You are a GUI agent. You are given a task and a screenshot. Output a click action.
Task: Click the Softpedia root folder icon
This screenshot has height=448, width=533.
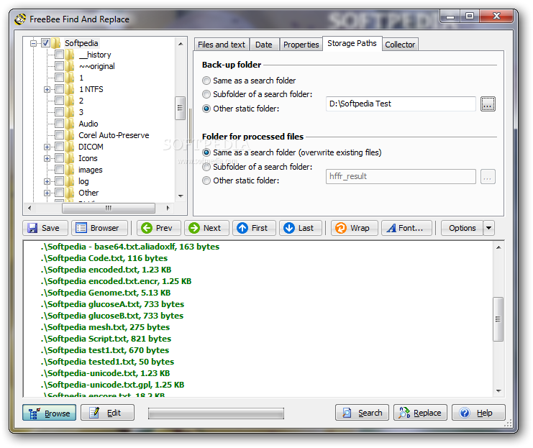point(56,43)
